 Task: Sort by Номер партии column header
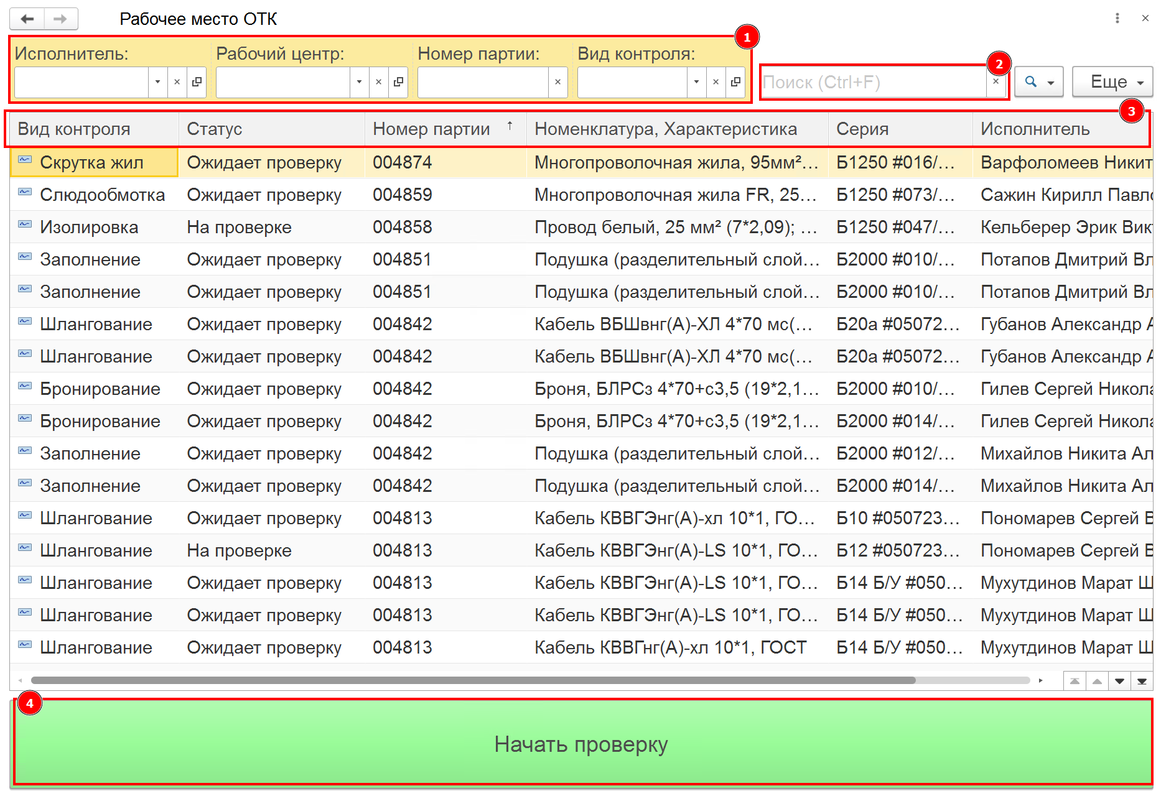[445, 129]
